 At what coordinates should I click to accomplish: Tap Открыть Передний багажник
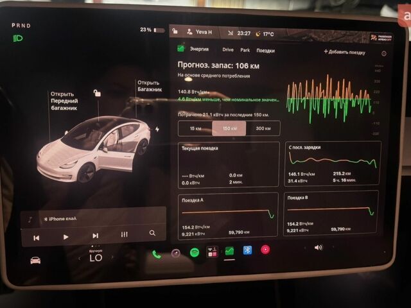[x=64, y=101]
